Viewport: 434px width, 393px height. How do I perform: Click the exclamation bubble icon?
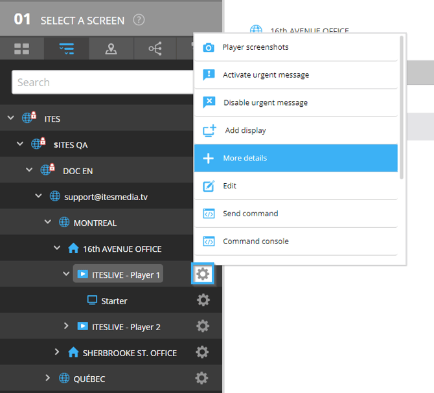[209, 74]
